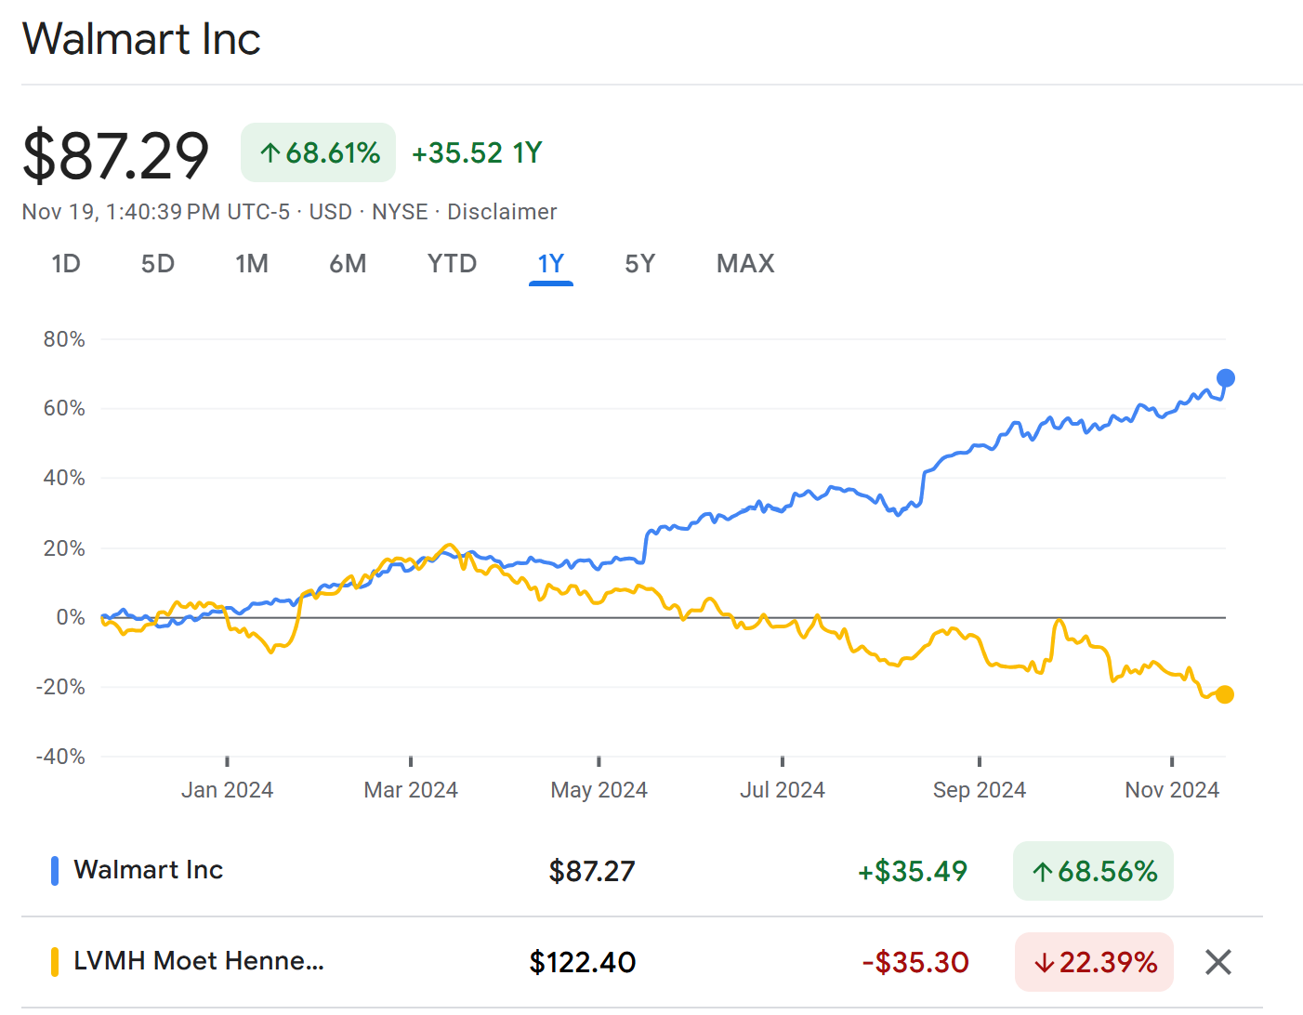1303x1015 pixels.
Task: Show the MAX chart range
Action: (x=745, y=264)
